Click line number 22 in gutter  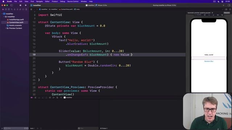pos(34,66)
